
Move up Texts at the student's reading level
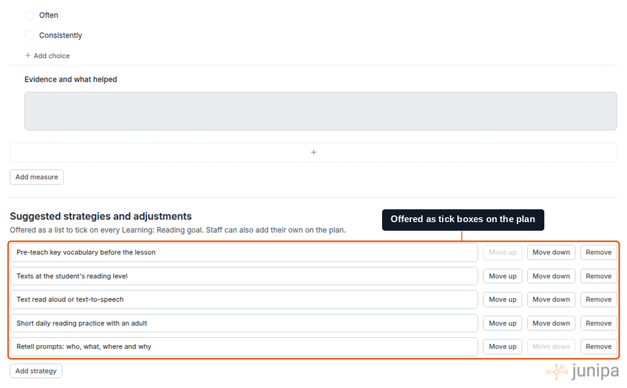point(502,276)
